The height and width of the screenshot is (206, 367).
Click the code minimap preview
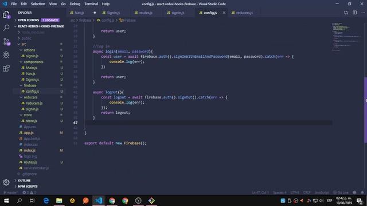pyautogui.click(x=346, y=37)
